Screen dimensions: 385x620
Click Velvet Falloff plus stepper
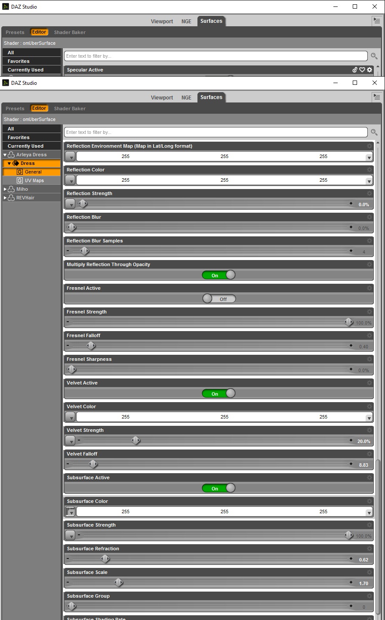tap(351, 464)
